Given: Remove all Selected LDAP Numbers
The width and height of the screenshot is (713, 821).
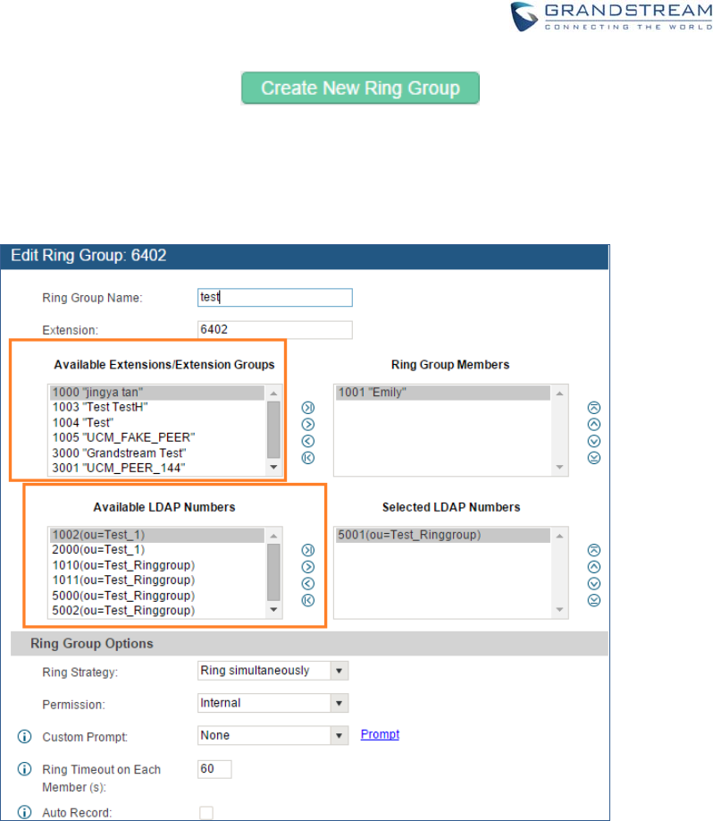Looking at the screenshot, I should click(308, 600).
